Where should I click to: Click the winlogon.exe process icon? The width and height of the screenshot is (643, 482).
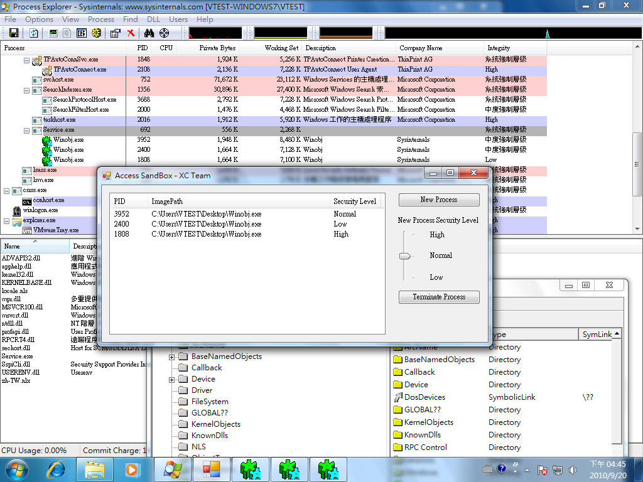click(x=17, y=211)
